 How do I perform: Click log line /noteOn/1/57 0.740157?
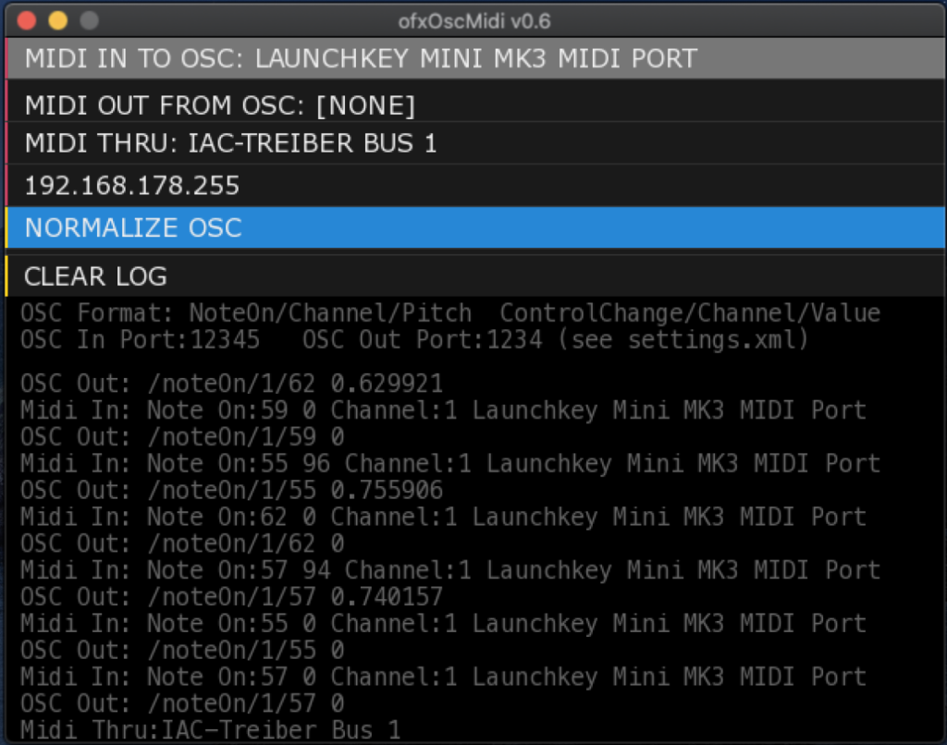coord(231,596)
